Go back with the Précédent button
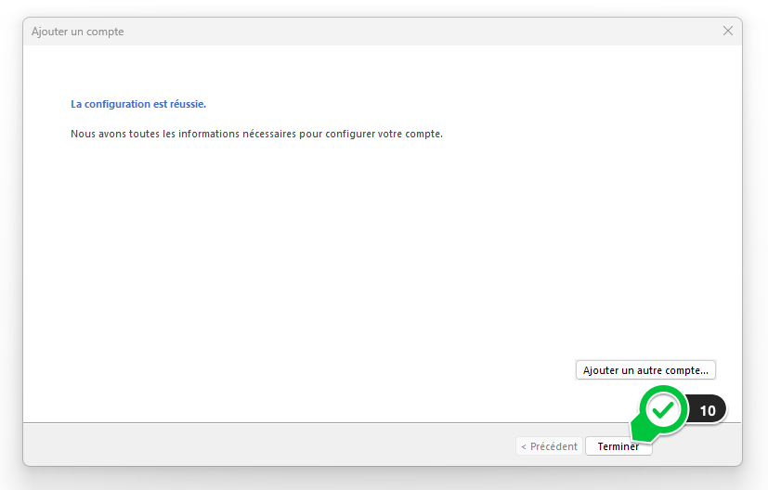The image size is (768, 490). point(549,446)
